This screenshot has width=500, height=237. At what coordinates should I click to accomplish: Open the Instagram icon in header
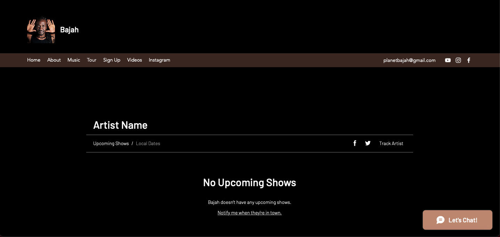click(x=458, y=60)
